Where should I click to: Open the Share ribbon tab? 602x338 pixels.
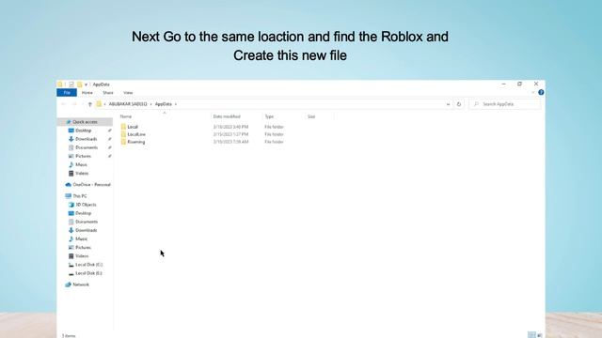108,93
